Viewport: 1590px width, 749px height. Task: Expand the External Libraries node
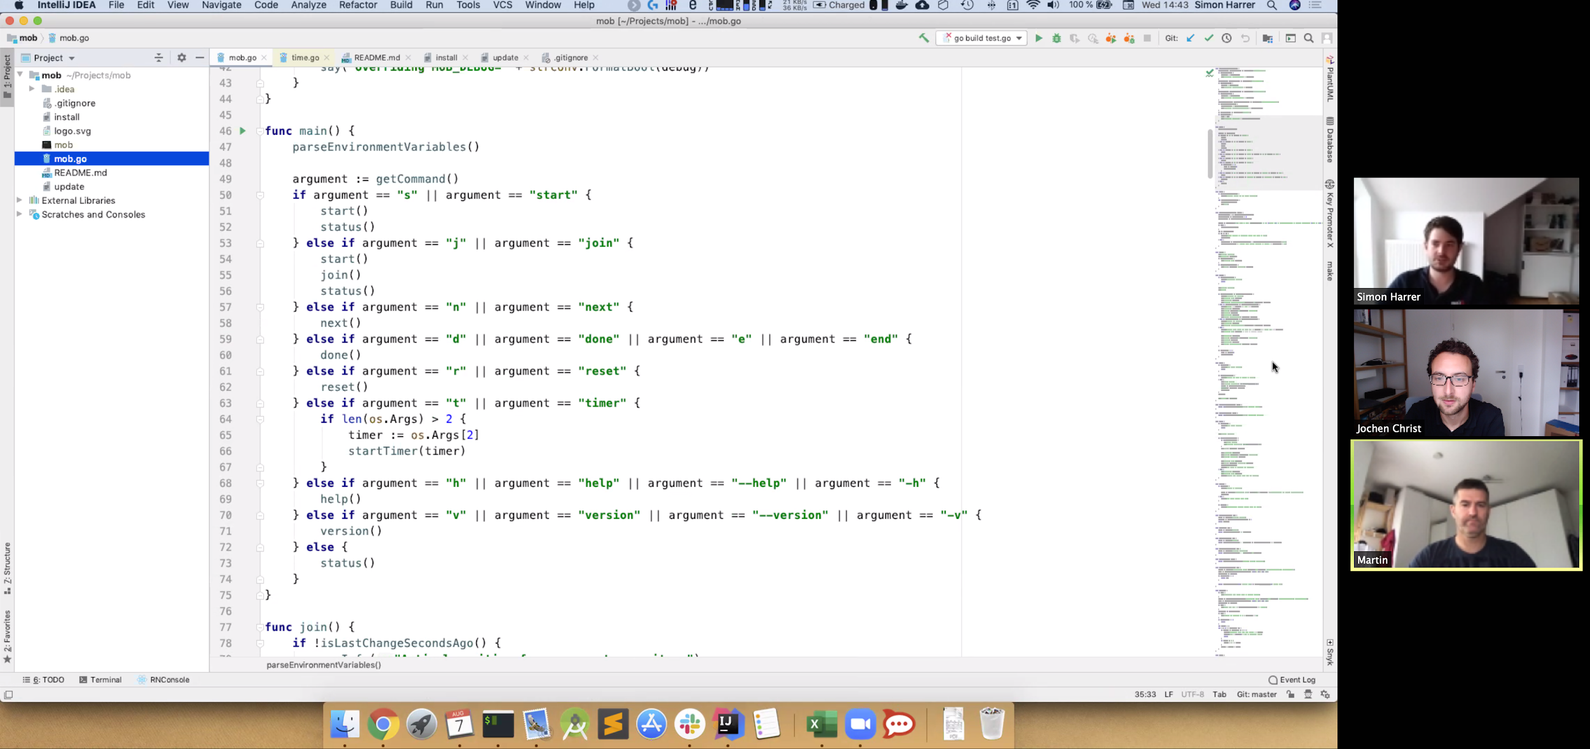click(x=20, y=200)
